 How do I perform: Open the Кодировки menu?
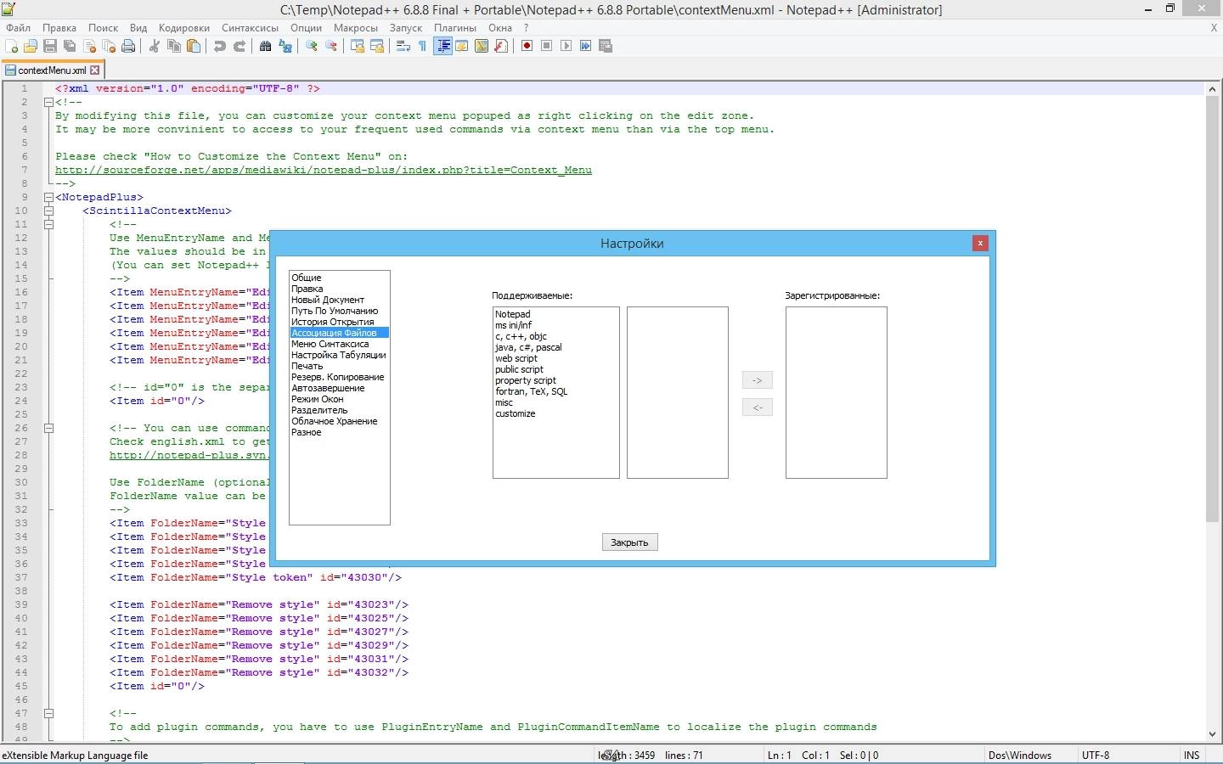pyautogui.click(x=183, y=27)
